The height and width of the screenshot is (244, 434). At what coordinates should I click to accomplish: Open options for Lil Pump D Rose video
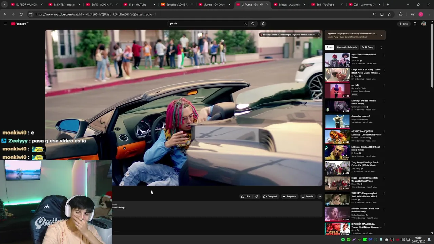pos(384,101)
